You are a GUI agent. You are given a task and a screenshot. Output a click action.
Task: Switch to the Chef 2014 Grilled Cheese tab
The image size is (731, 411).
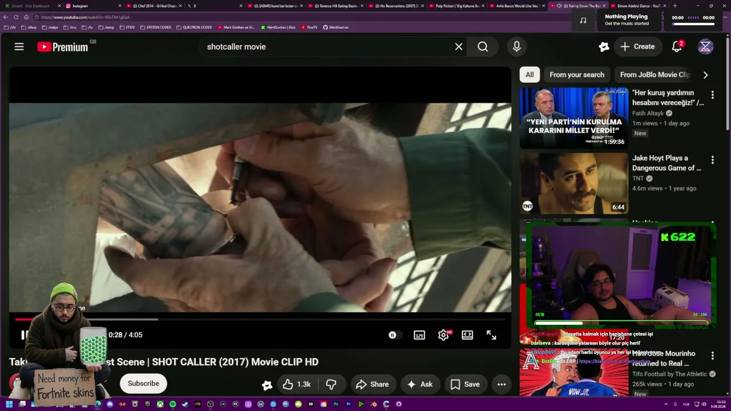pos(154,6)
